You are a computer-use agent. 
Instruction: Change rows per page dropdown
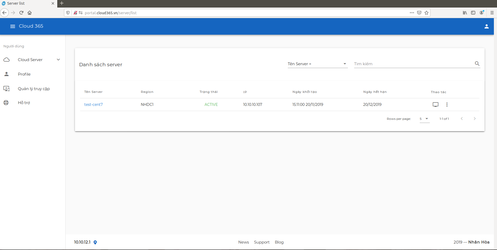(424, 119)
